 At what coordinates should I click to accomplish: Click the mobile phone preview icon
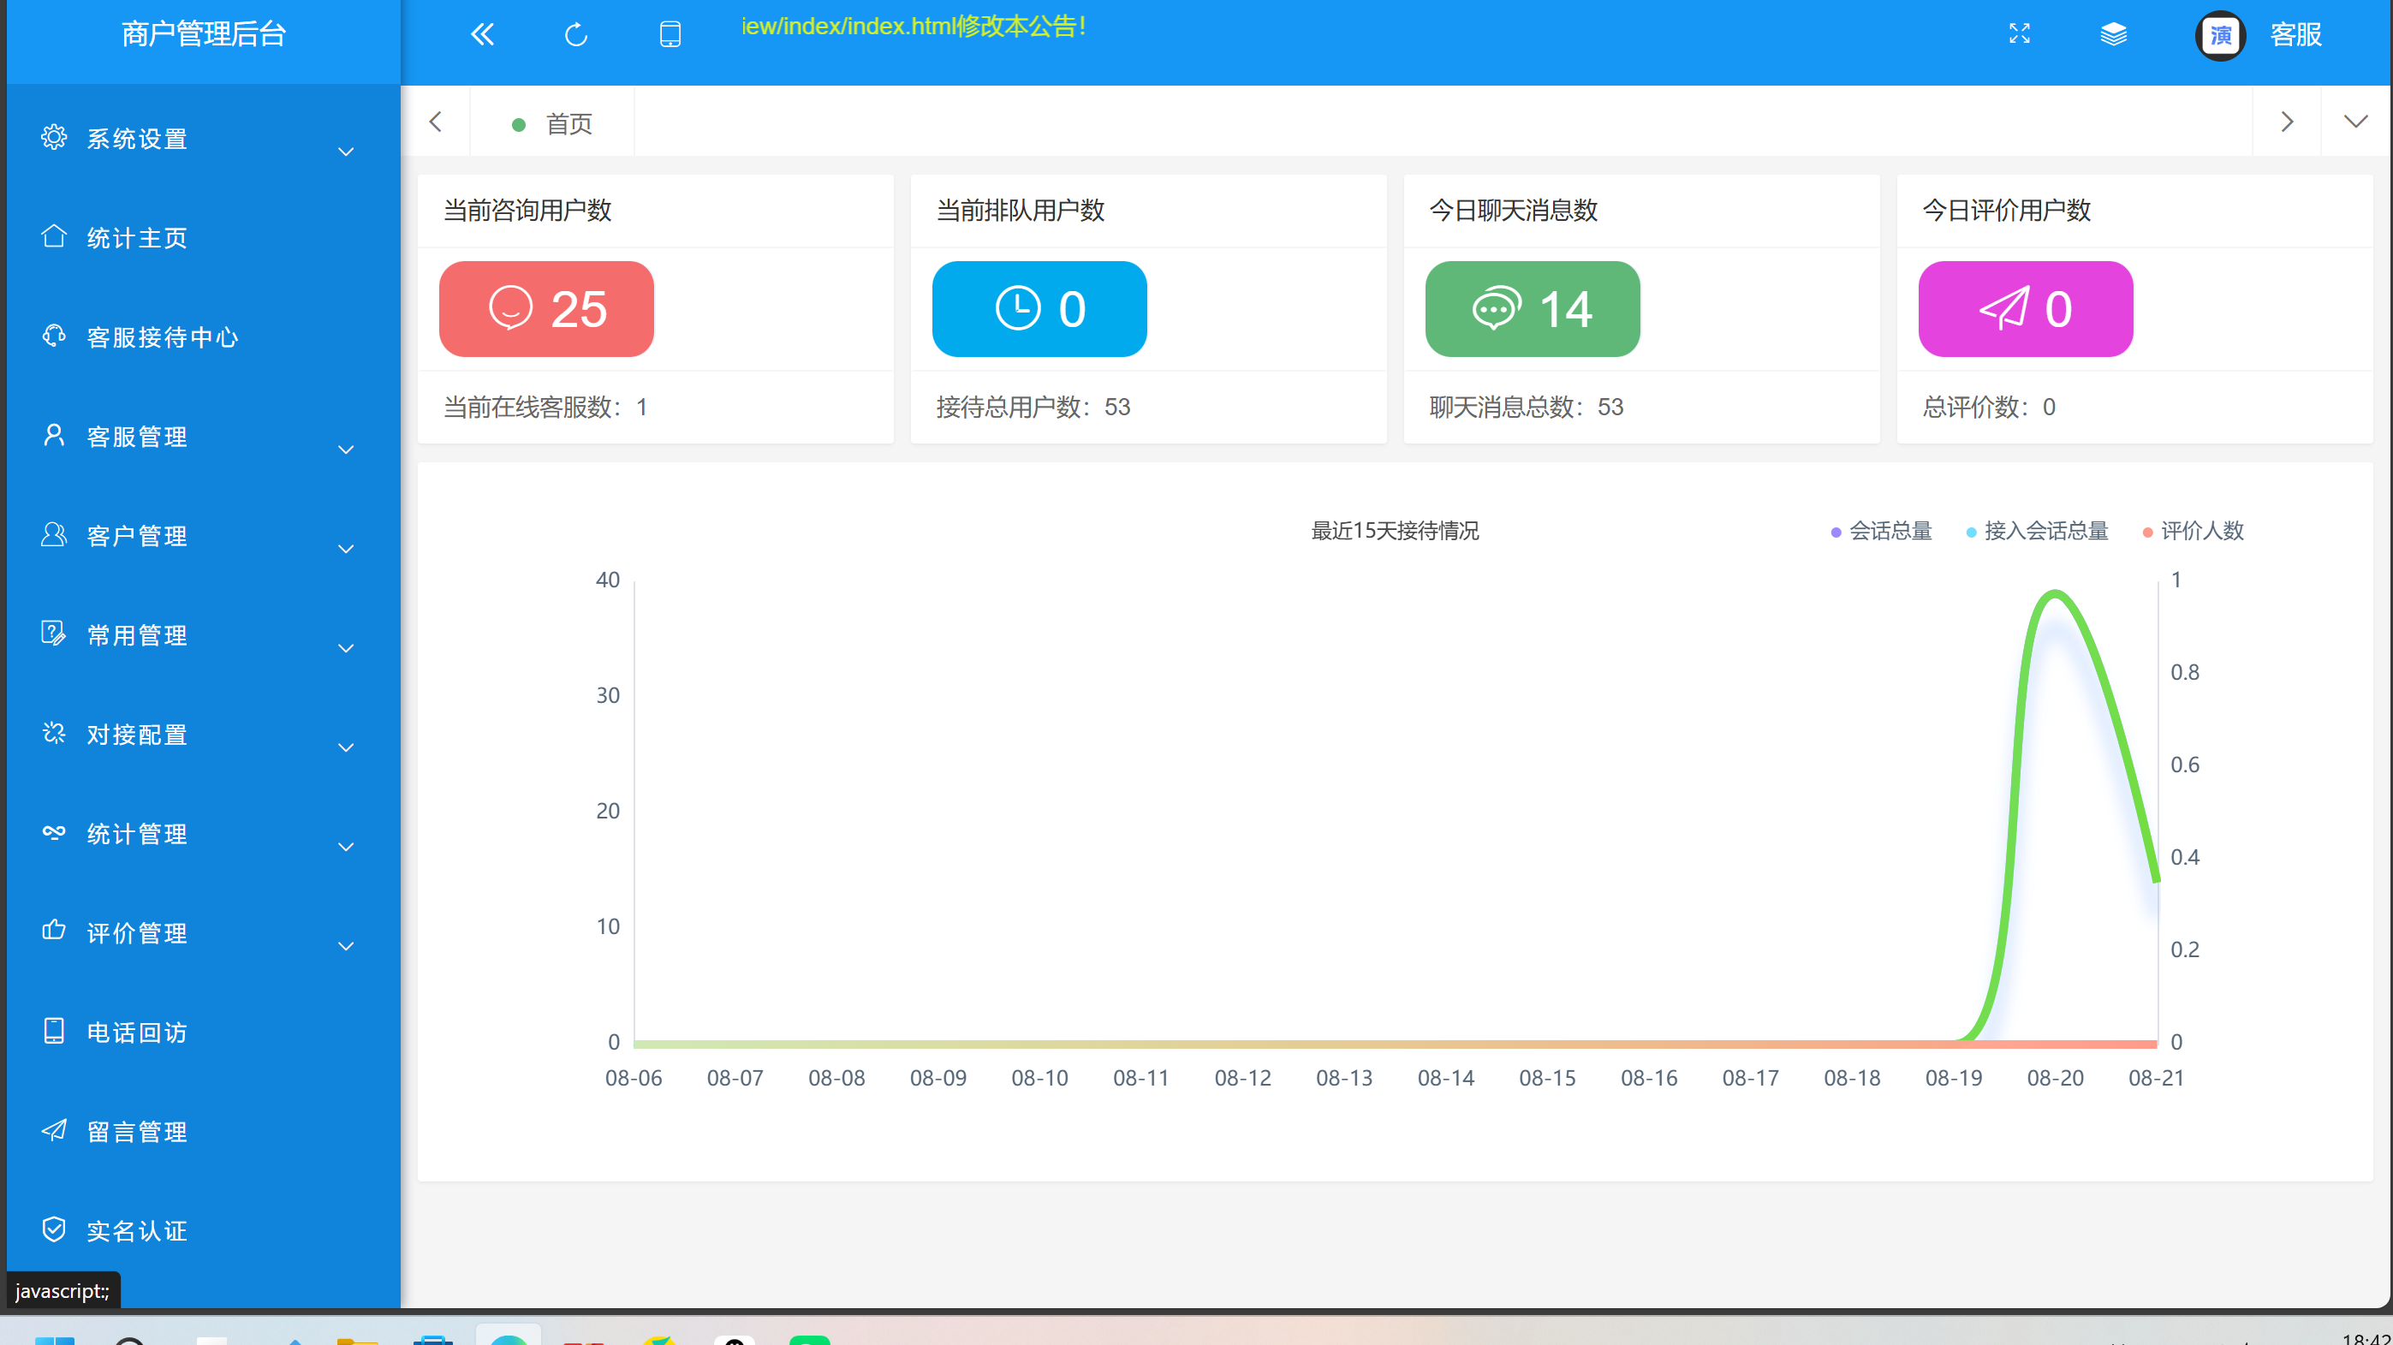(x=670, y=34)
